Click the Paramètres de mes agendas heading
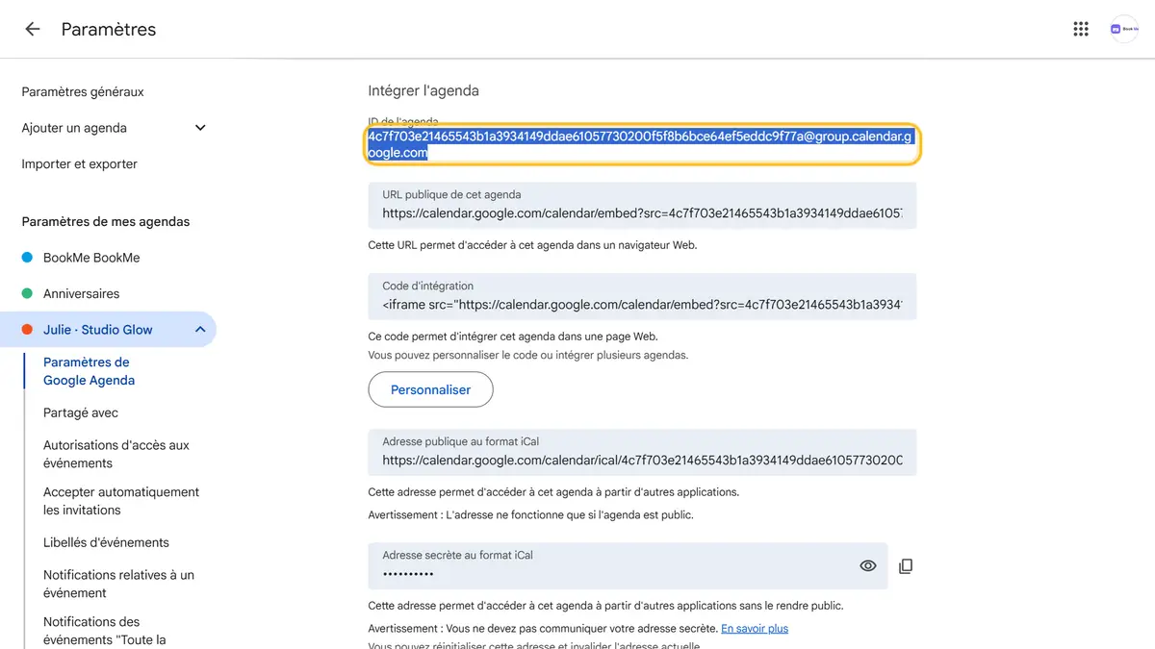 106,221
